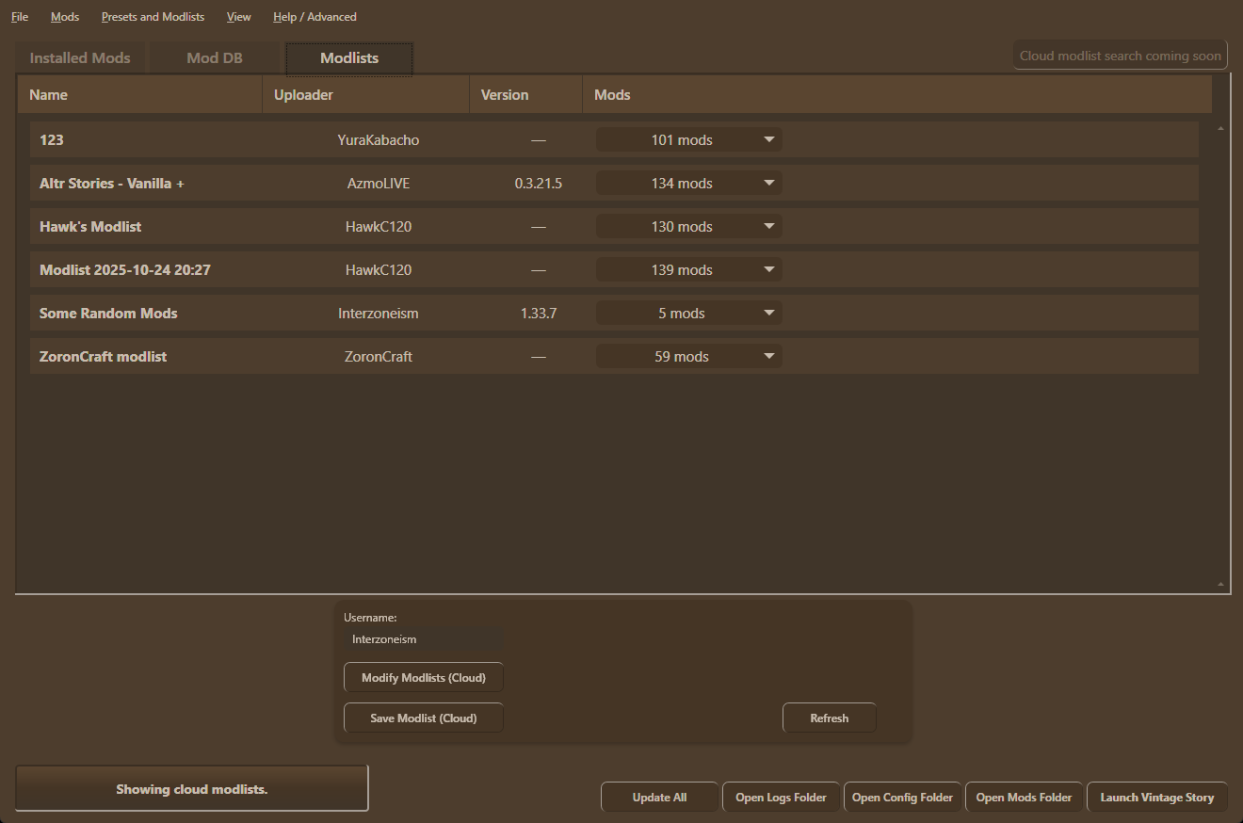This screenshot has width=1243, height=823.
Task: Switch to the Installed Mods tab
Action: 80,57
